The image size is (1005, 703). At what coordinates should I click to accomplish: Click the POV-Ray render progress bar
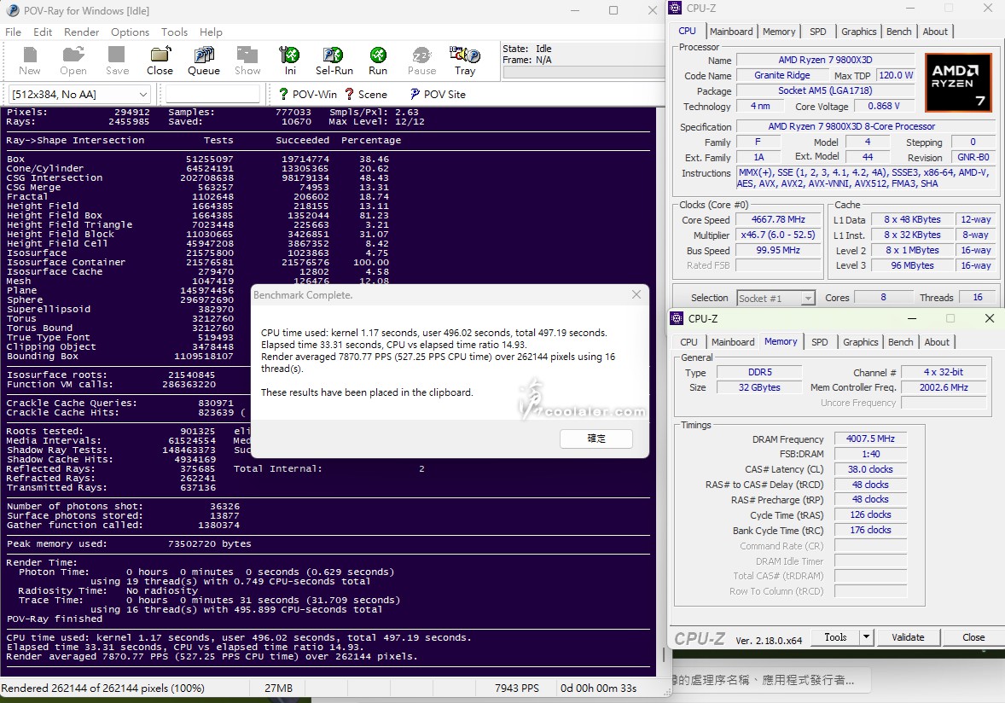[583, 73]
